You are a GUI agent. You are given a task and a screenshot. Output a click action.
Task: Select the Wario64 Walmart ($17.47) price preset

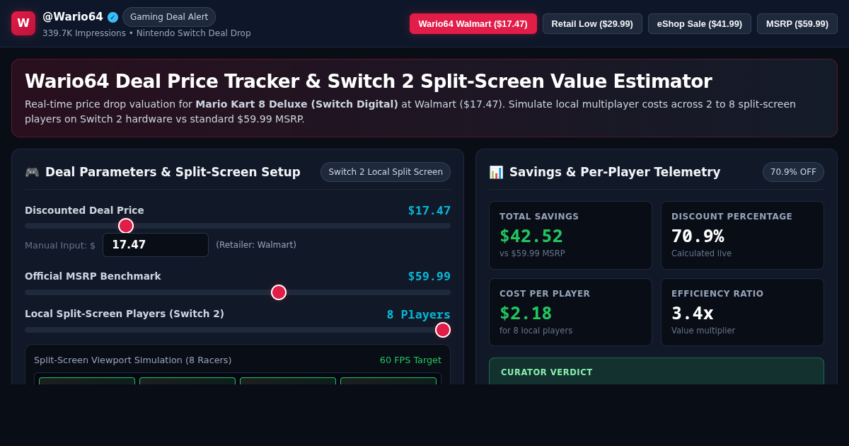[x=473, y=23]
